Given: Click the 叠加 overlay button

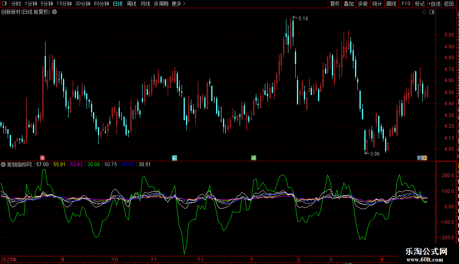Looking at the screenshot, I should pos(349,4).
